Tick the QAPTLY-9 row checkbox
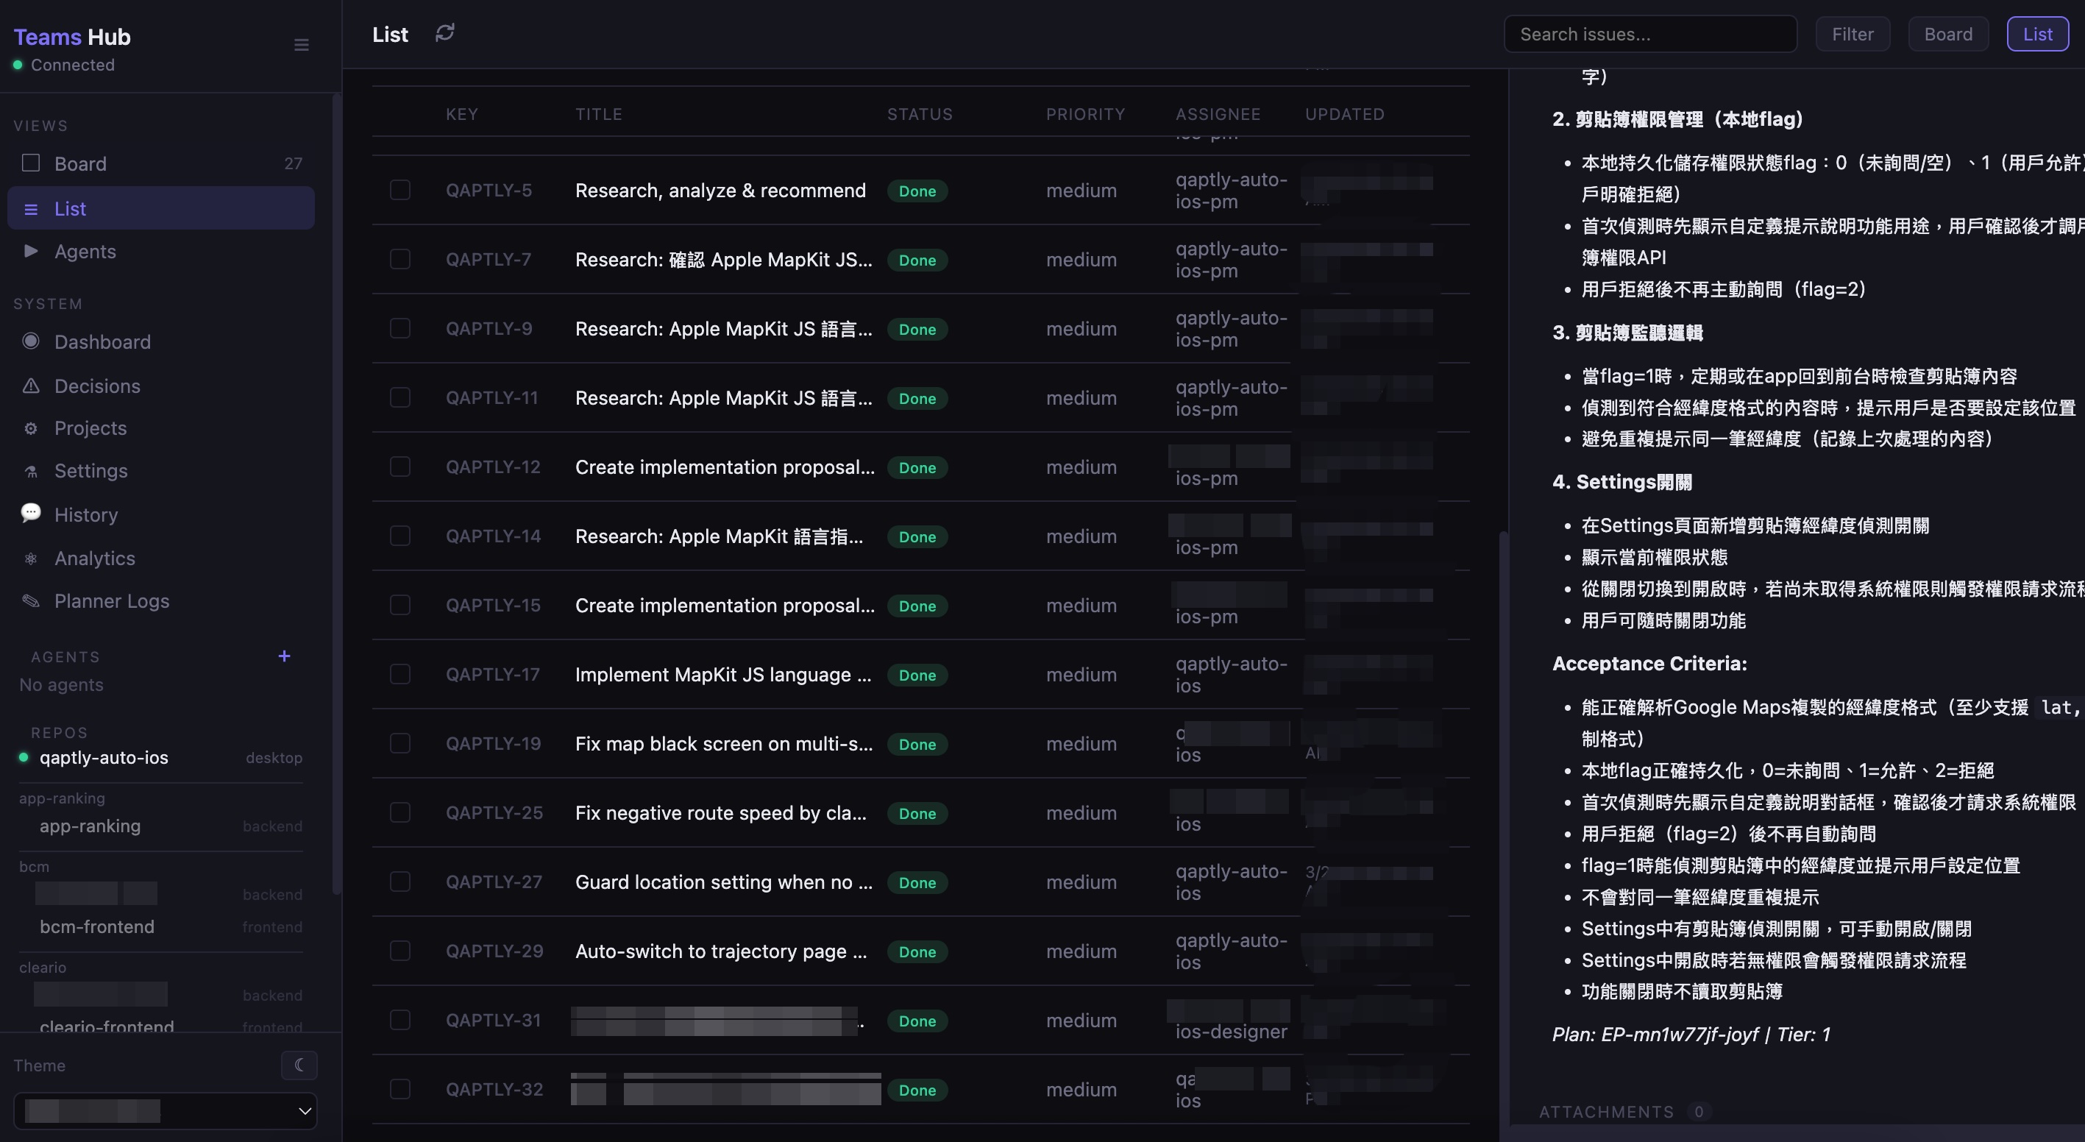This screenshot has width=2085, height=1142. pos(399,329)
